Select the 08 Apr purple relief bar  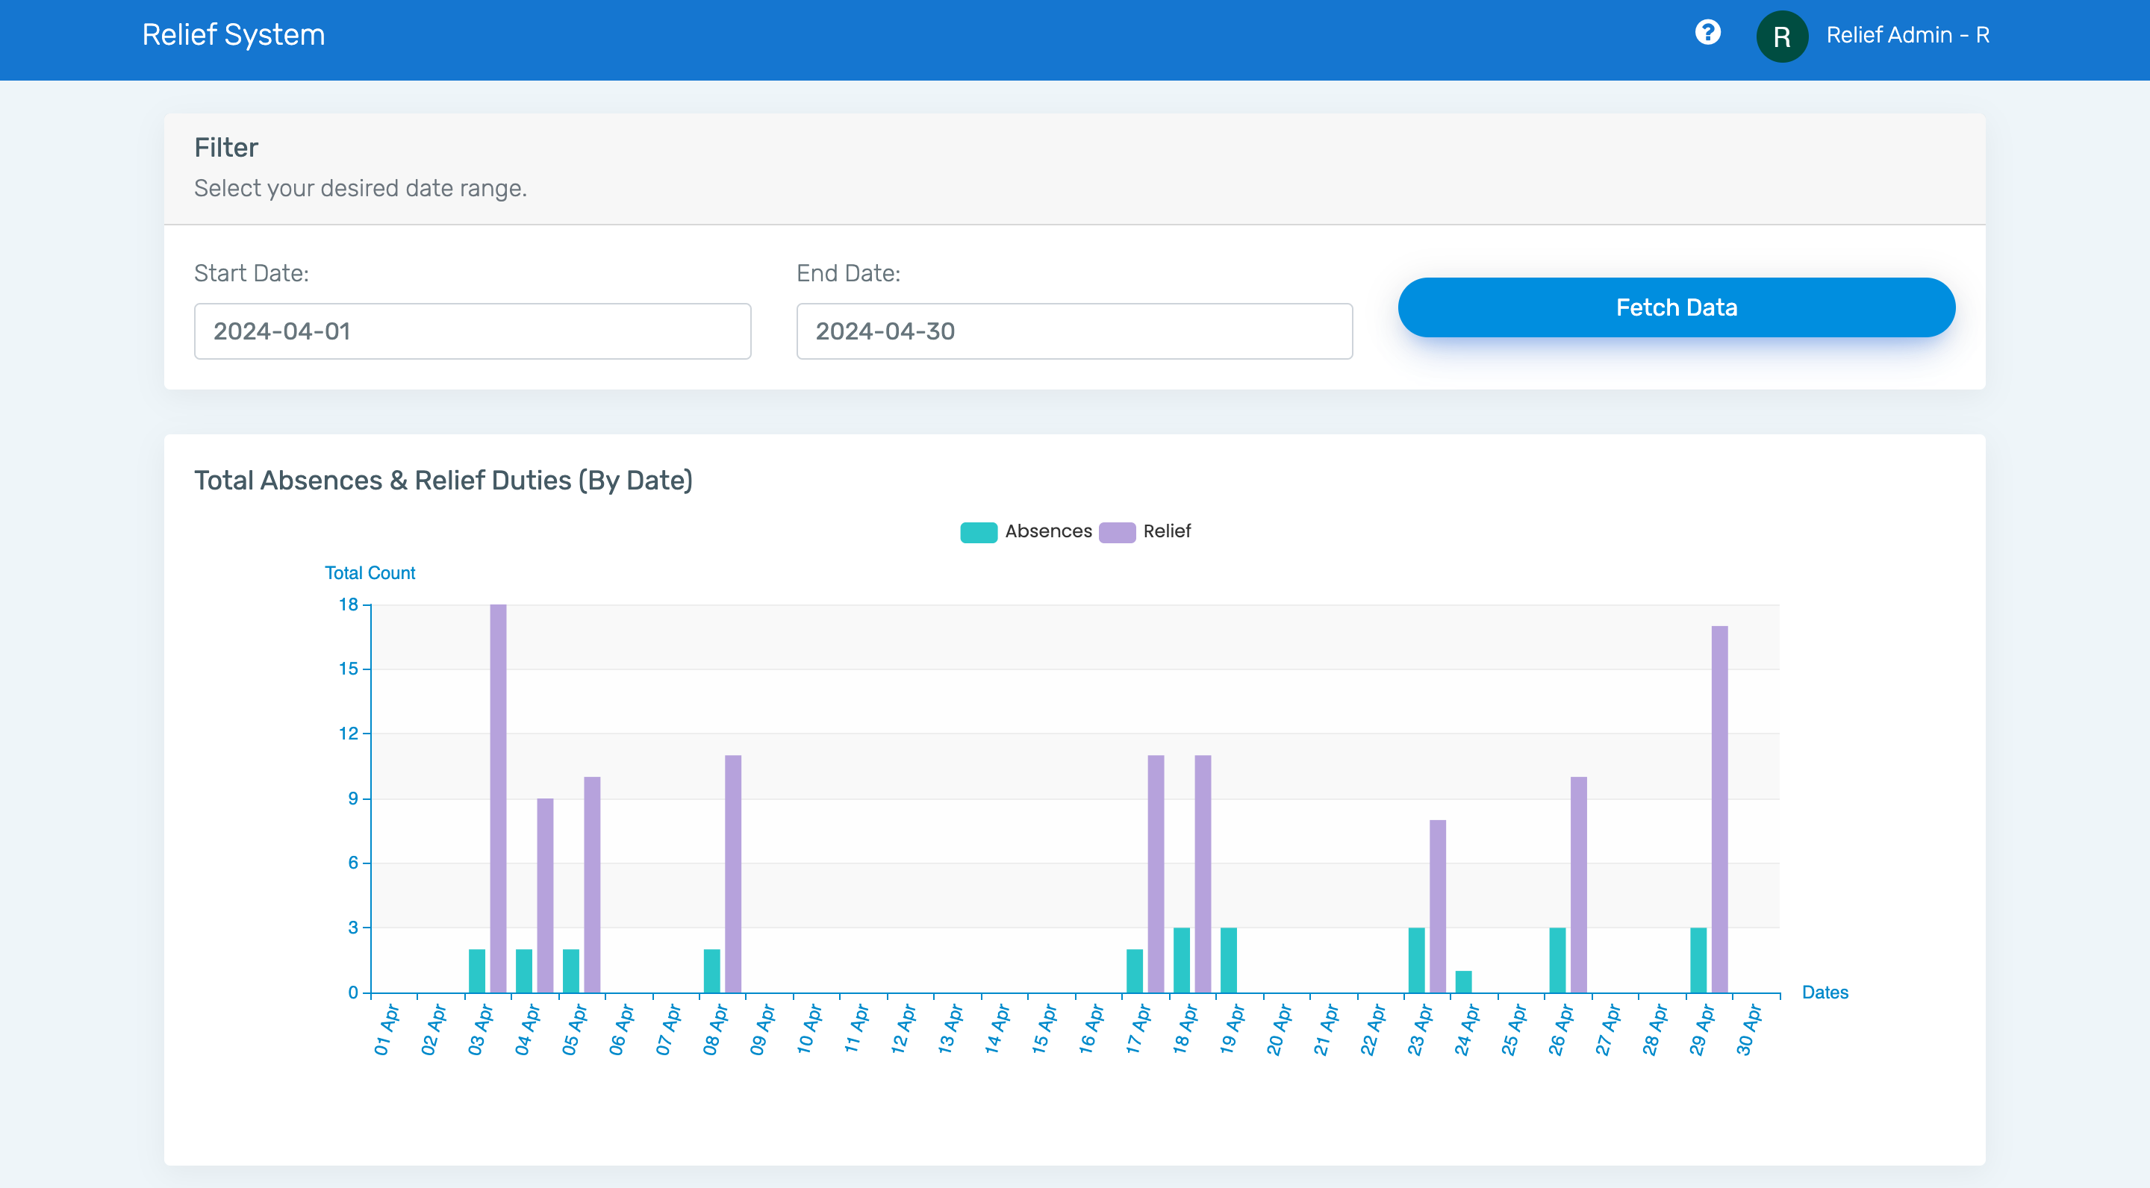[733, 874]
